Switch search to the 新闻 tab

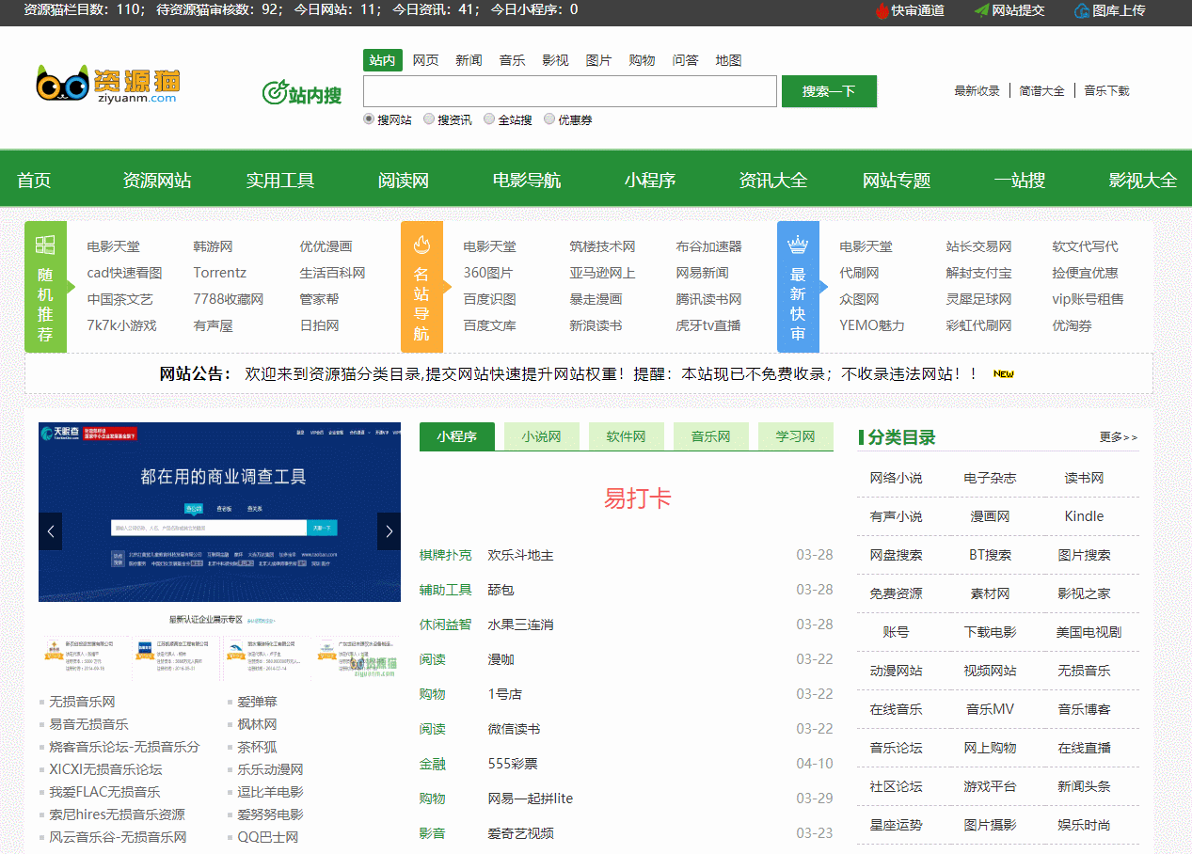469,60
